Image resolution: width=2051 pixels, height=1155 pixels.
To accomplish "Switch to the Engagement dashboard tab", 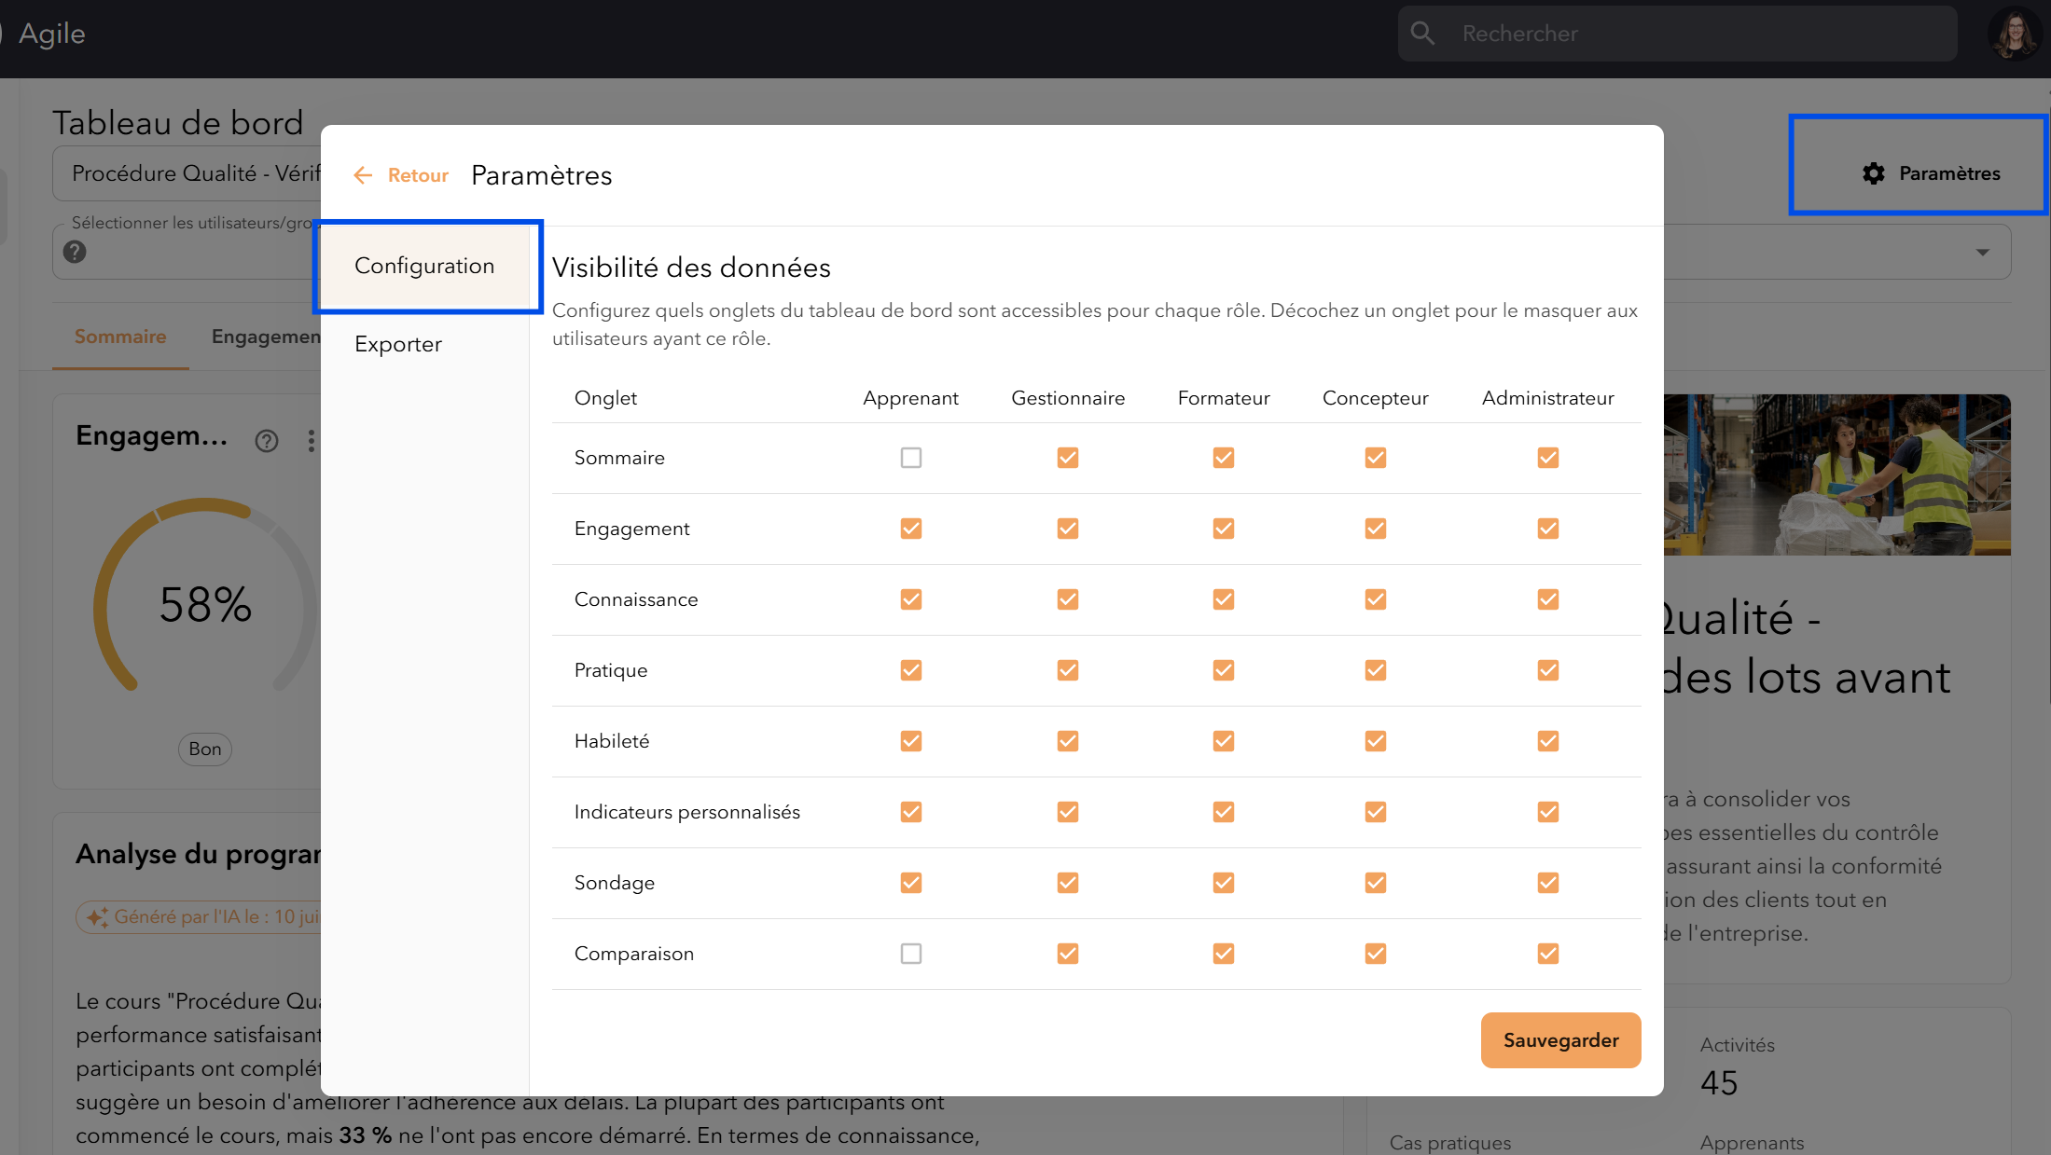I will (266, 337).
